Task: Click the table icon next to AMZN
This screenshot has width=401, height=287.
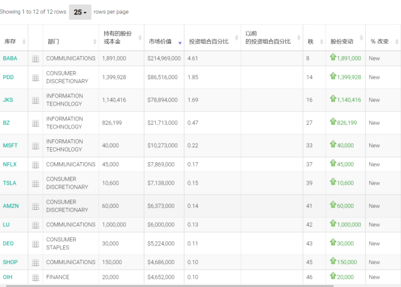Action: (x=36, y=206)
